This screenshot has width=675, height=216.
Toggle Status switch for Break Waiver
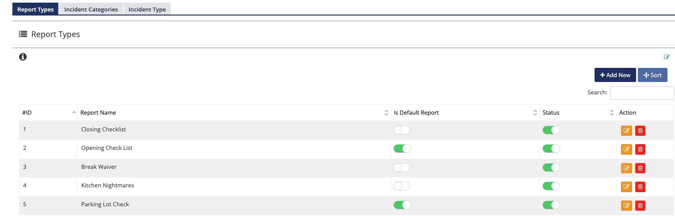(551, 168)
